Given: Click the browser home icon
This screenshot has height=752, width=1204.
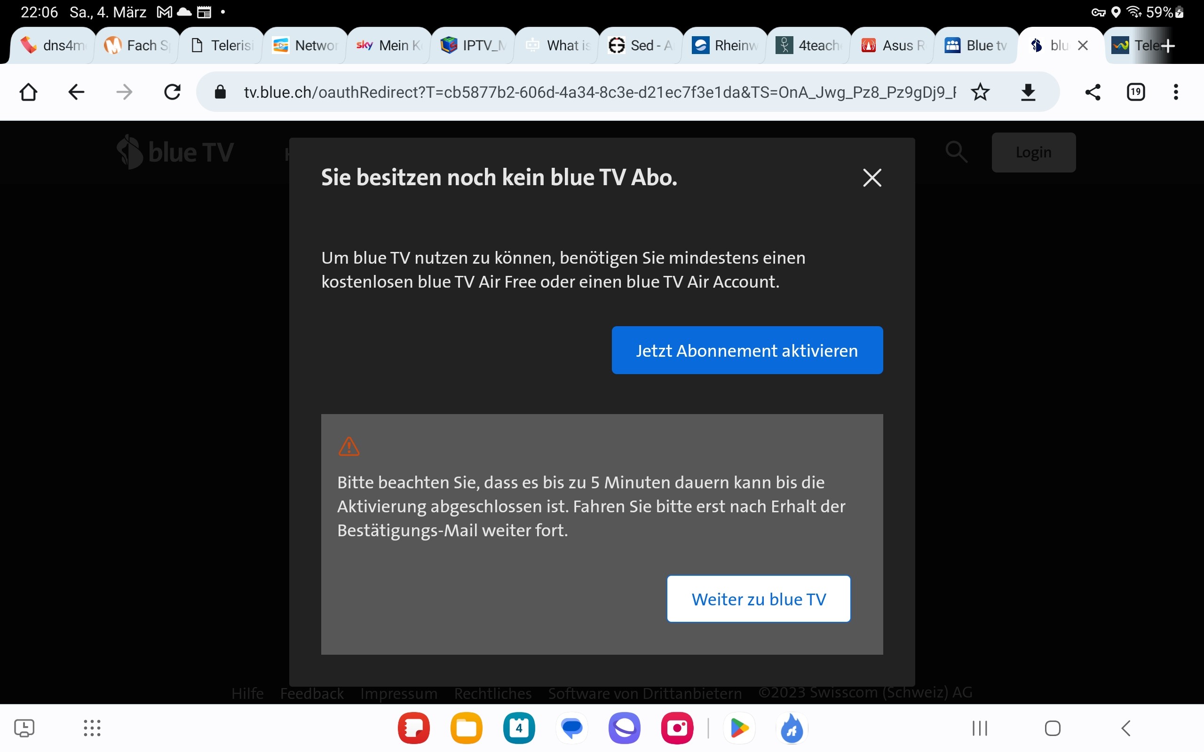Looking at the screenshot, I should (28, 92).
